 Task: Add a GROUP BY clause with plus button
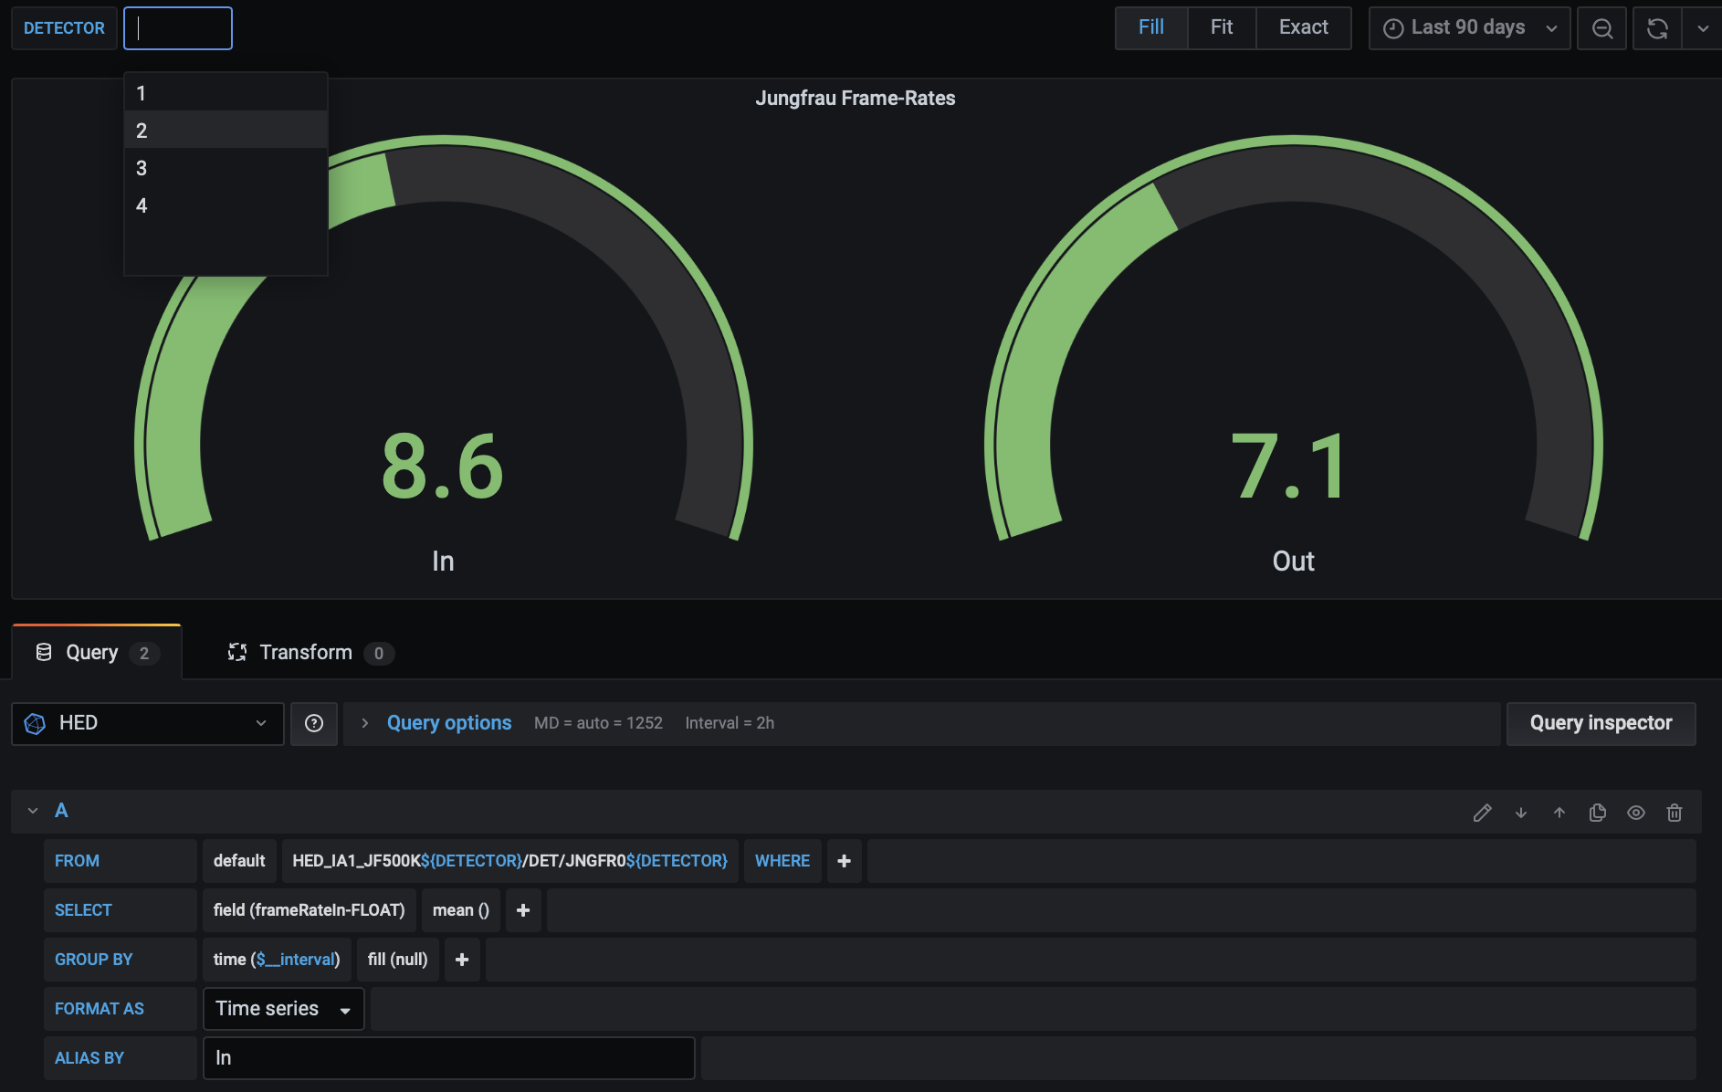(462, 960)
